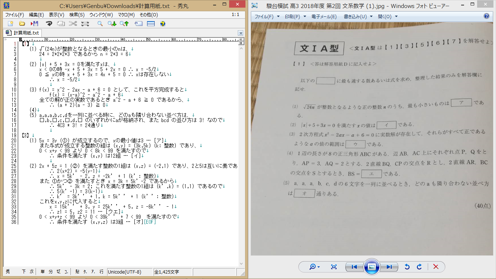The width and height of the screenshot is (496, 279).
Task: Save the document using floppy disk icon
Action: 34,24
